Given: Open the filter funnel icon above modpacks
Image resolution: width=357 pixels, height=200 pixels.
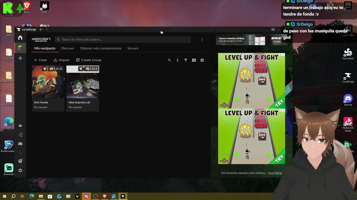Looking at the screenshot, I should click(x=186, y=60).
